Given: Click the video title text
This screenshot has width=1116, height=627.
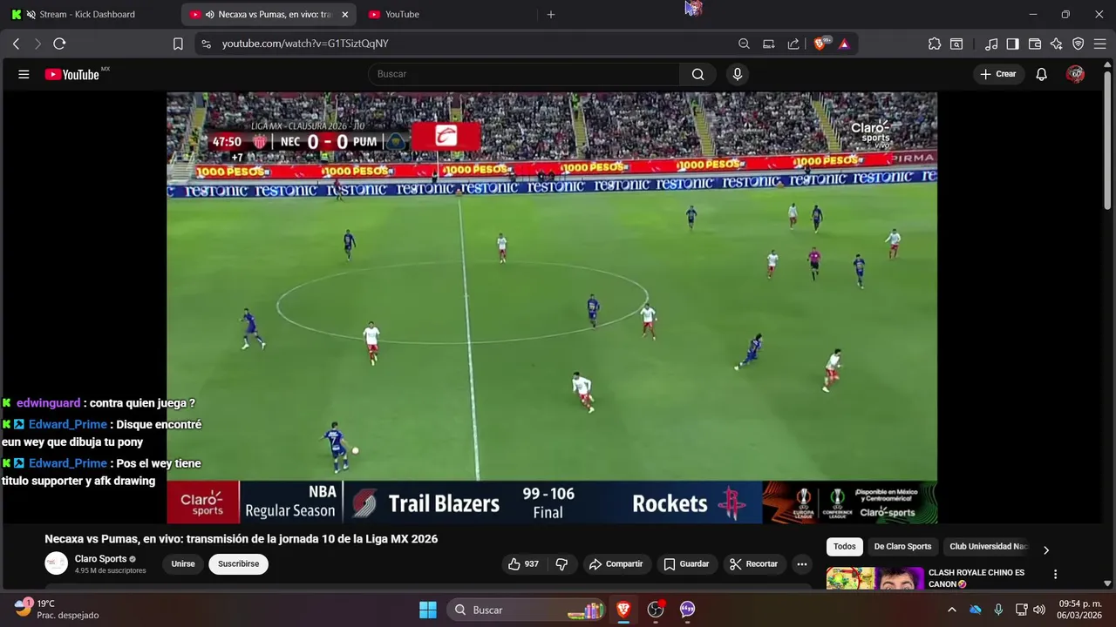Looking at the screenshot, I should [x=242, y=539].
